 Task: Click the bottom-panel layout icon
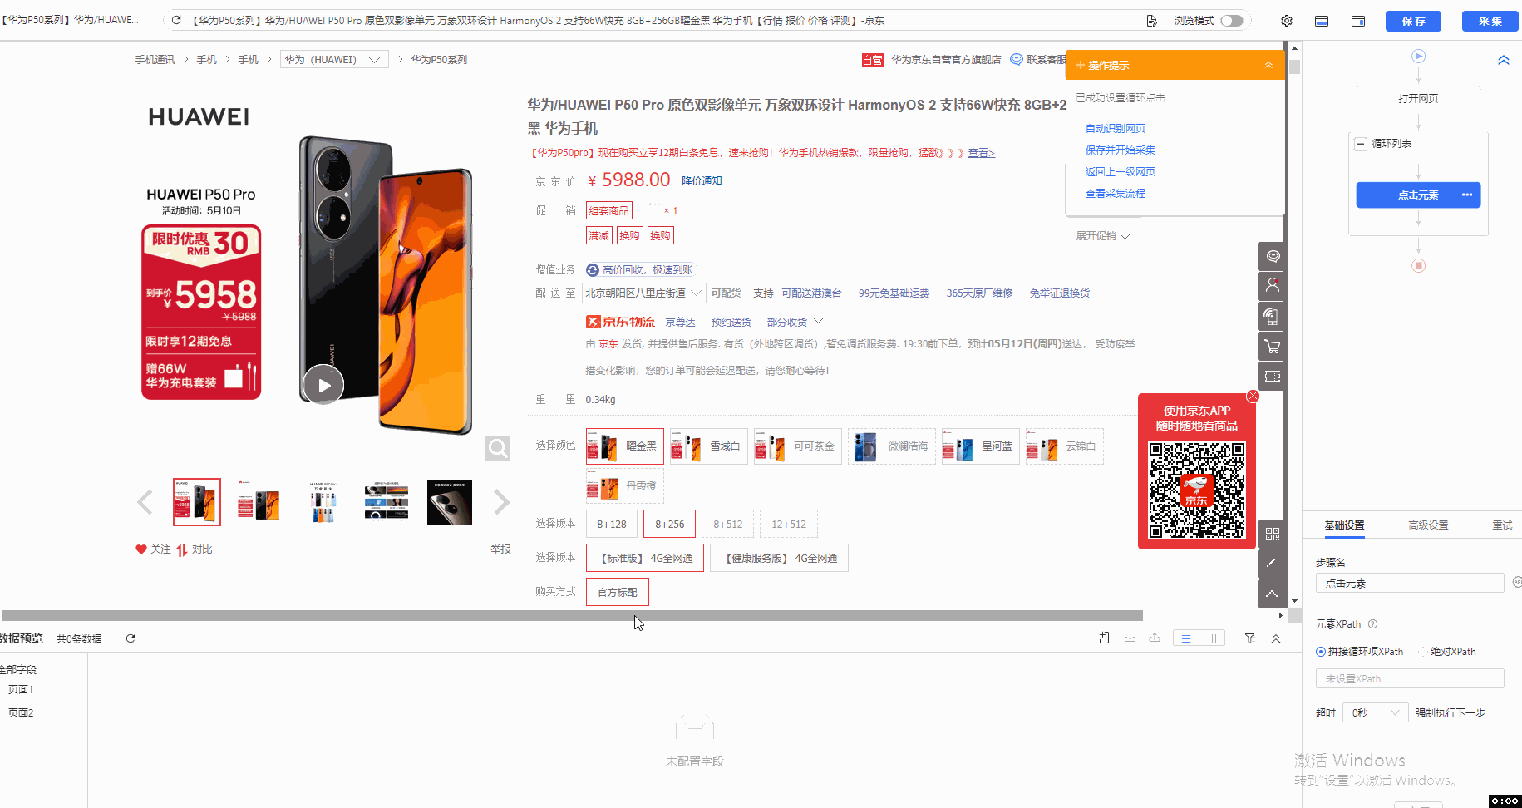tap(1322, 21)
